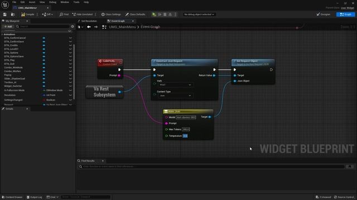The image size is (357, 200).
Task: Save the blueprint with the save icon
Action: click(x=5, y=14)
